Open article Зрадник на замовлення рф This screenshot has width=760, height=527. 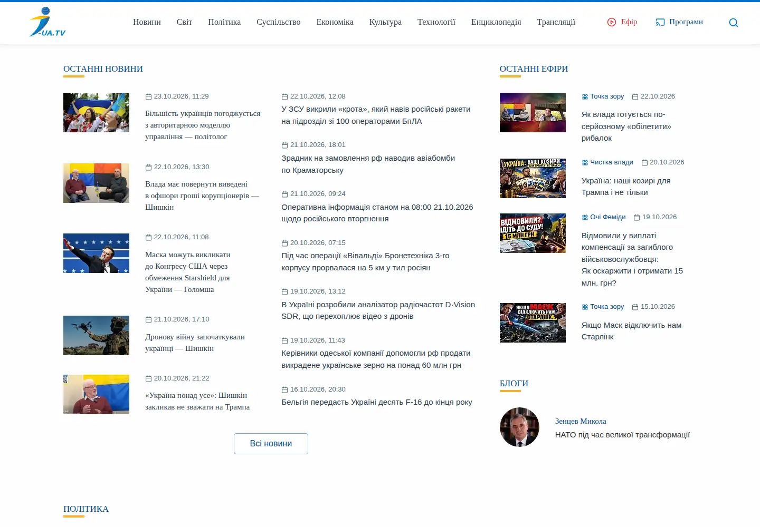(x=368, y=164)
